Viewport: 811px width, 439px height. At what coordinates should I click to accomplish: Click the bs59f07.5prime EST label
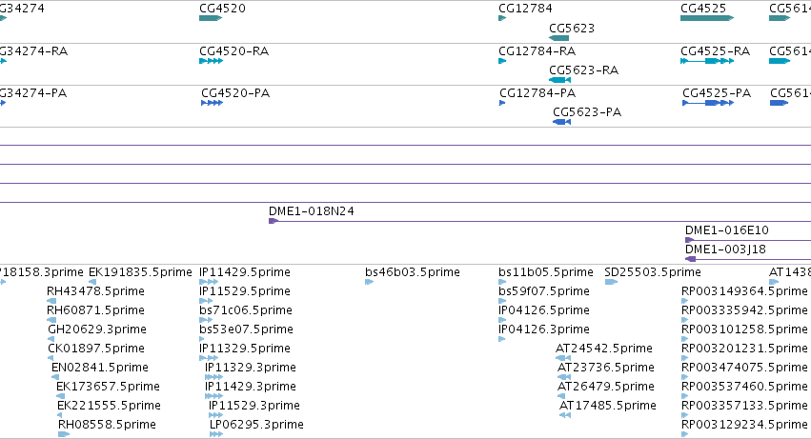544,291
